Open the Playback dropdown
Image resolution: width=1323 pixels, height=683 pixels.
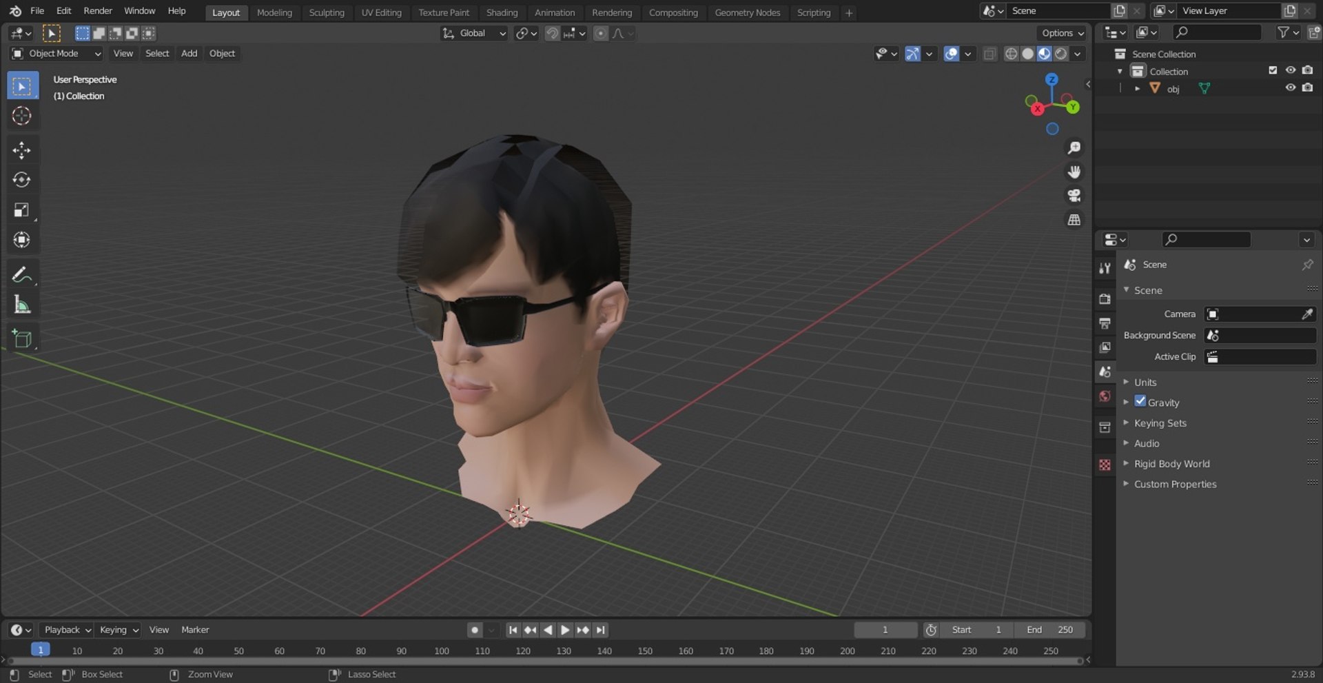click(67, 630)
